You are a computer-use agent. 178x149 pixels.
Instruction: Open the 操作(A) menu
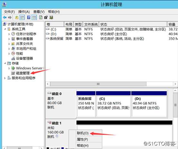pos(24,12)
